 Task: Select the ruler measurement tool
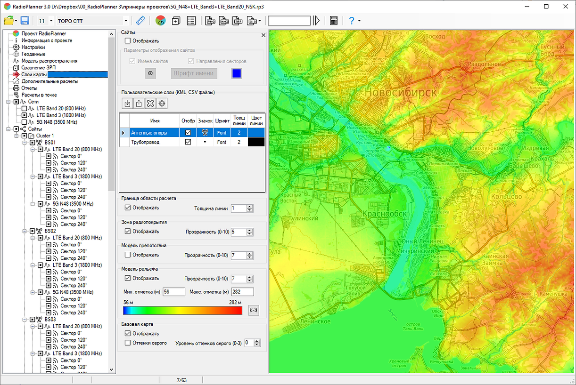tap(140, 21)
